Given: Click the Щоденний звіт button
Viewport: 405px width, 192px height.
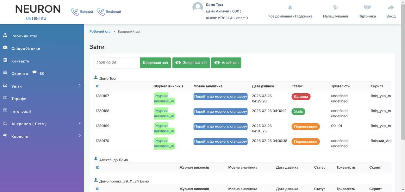Looking at the screenshot, I should (155, 63).
